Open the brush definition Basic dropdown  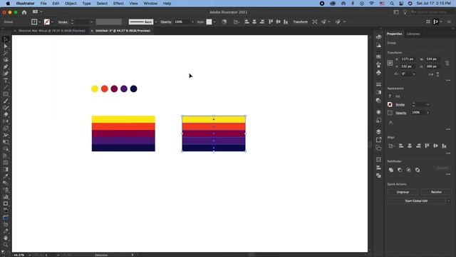point(156,22)
